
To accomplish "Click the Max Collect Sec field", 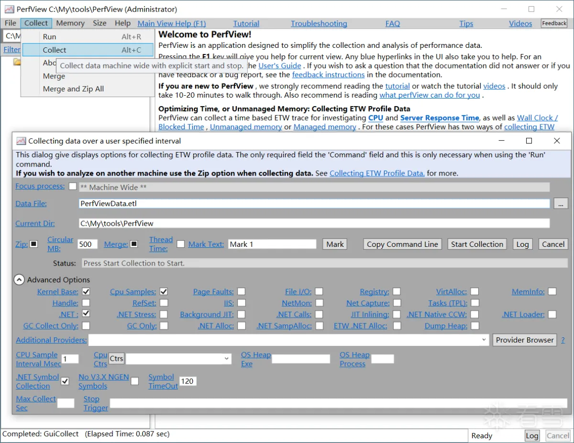I will 66,403.
